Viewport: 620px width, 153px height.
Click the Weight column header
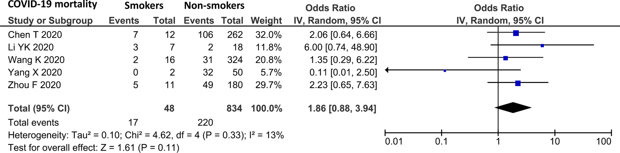(x=266, y=21)
